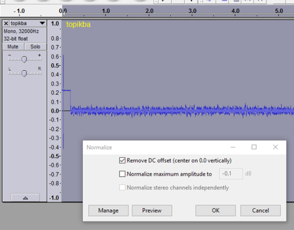The width and height of the screenshot is (294, 230).
Task: Click the amplitude dB input field
Action: point(231,174)
